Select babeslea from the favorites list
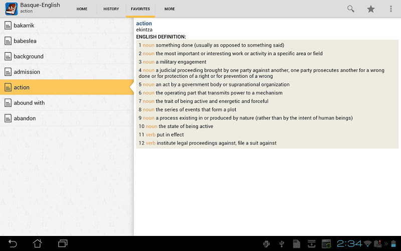The width and height of the screenshot is (401, 251). tap(25, 41)
